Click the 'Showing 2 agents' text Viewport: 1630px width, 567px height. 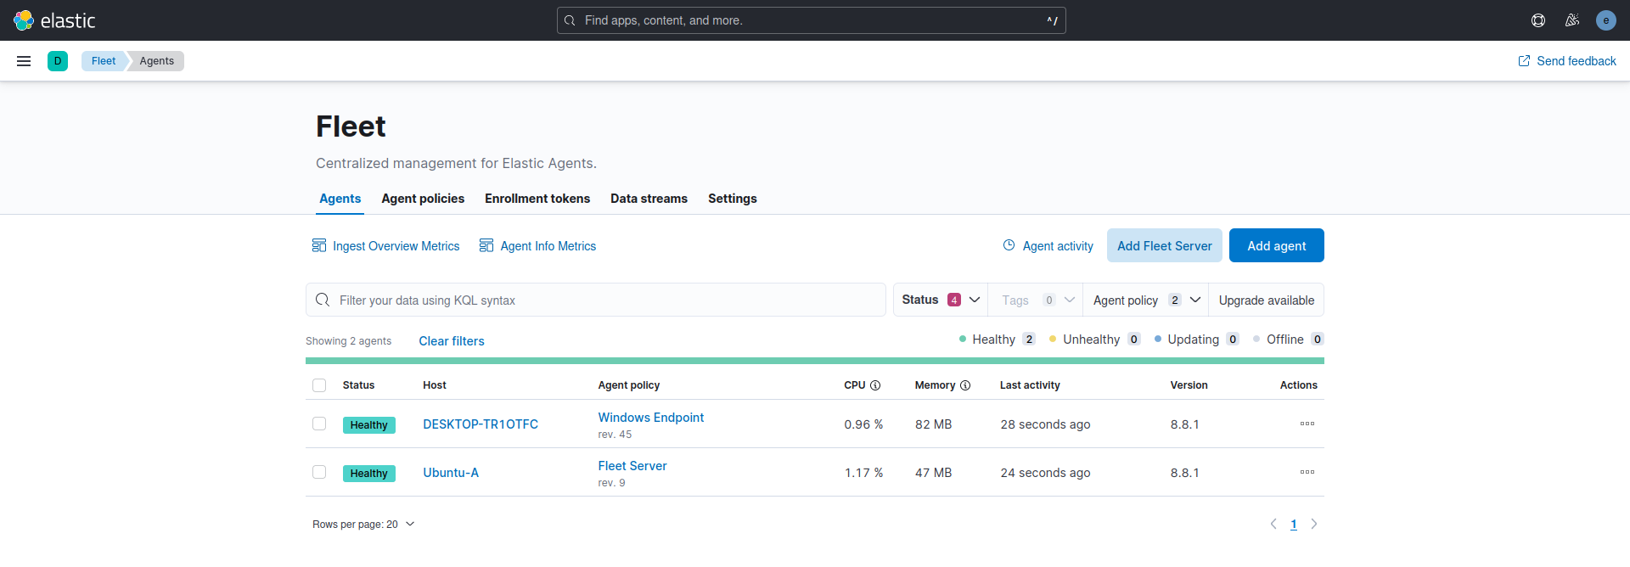pos(348,340)
